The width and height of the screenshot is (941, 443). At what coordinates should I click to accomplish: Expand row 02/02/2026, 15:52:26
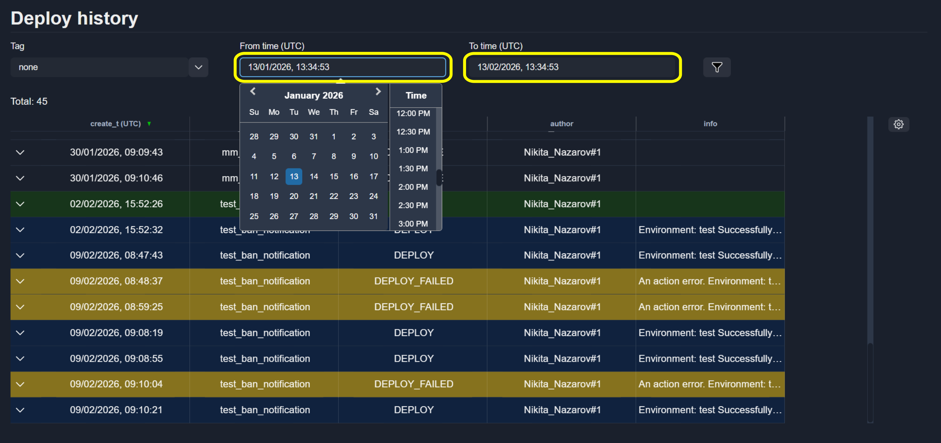point(20,204)
